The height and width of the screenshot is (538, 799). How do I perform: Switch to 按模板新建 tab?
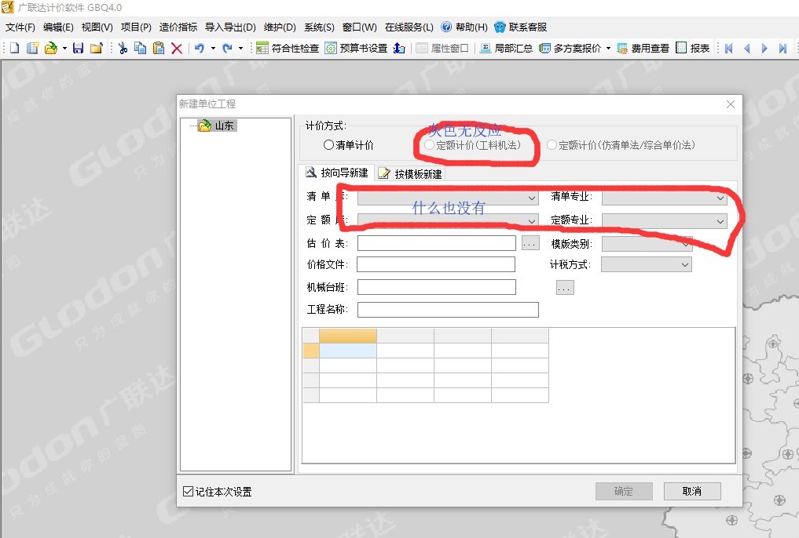click(410, 174)
